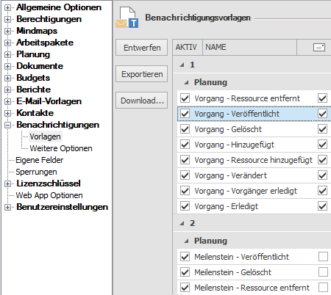Expand the E-Mail-Vorlagen tree node
This screenshot has height=295, width=331.
pos(7,101)
